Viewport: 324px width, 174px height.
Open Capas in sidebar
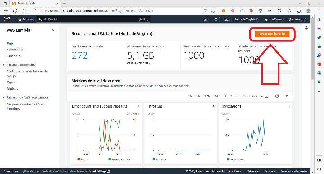click(x=10, y=82)
